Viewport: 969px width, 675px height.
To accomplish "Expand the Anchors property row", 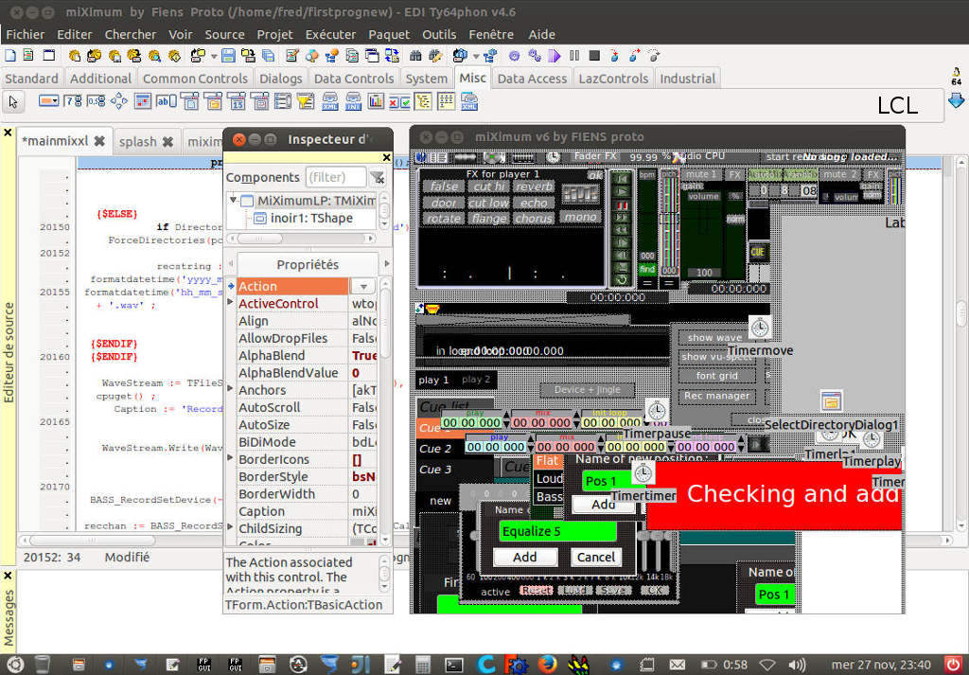I will (231, 389).
